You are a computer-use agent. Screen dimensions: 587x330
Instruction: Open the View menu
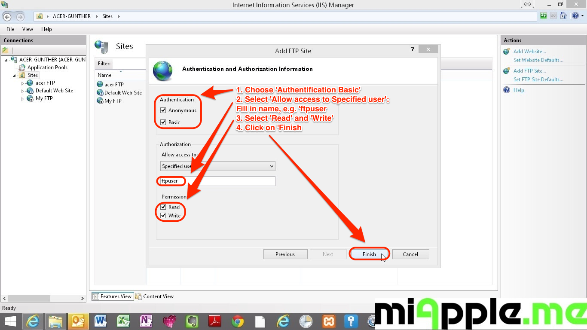(28, 29)
